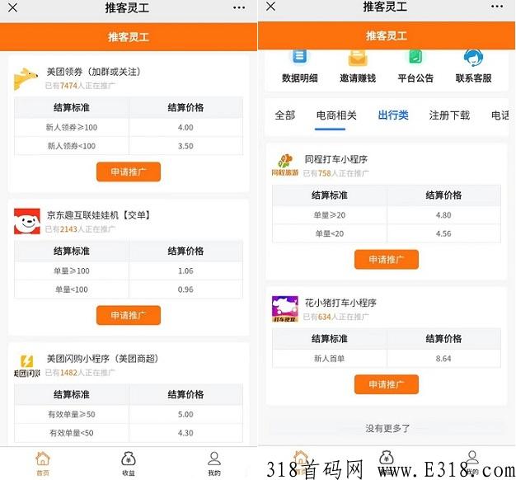The image size is (516, 480).
Task: Select price 4.56 in 同程打车 table
Action: pos(443,233)
